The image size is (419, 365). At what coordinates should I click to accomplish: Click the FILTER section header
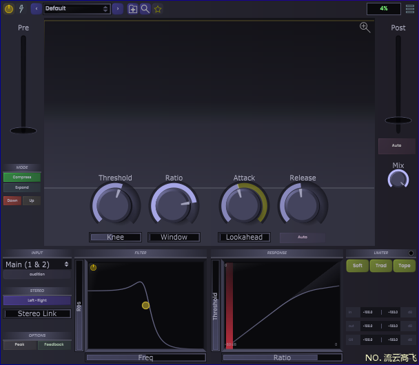pos(141,253)
